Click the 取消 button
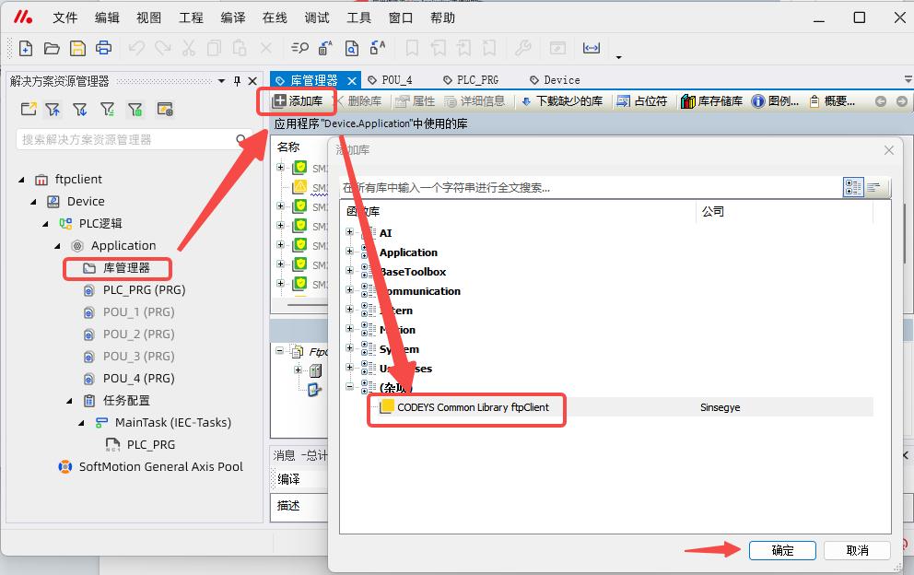Screen dimensions: 914x575 857,550
